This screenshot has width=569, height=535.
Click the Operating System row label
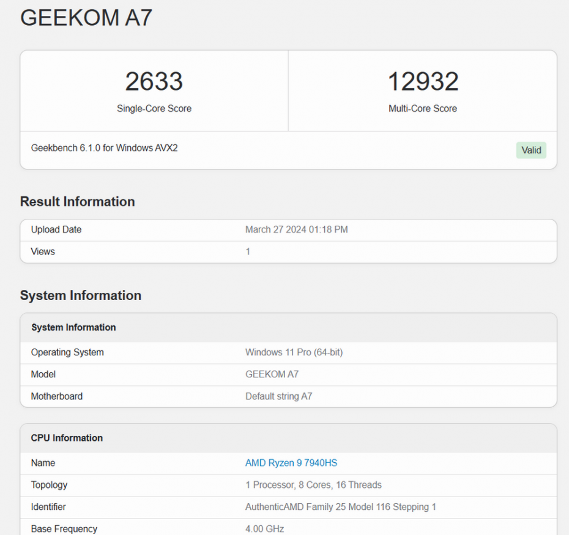pos(67,352)
